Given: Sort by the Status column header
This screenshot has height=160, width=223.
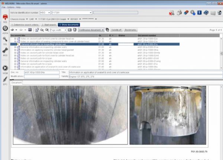Looking at the screenshot, I should click(x=127, y=35).
